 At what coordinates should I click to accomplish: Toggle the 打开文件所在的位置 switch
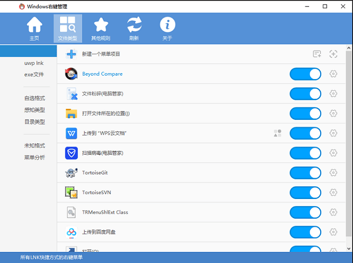305,114
